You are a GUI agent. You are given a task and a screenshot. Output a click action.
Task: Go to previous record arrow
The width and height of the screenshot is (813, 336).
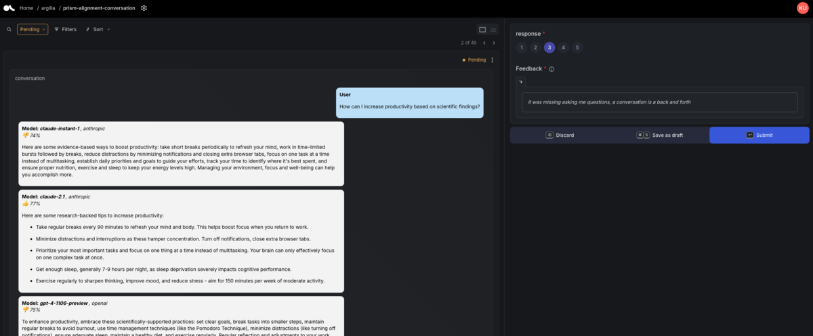click(x=484, y=43)
